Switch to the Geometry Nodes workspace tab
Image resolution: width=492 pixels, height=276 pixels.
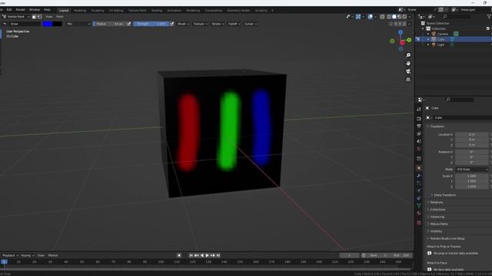coord(238,10)
